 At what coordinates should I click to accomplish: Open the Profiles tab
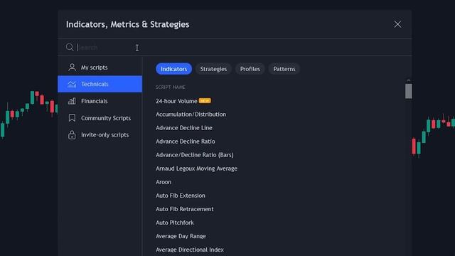click(x=250, y=69)
